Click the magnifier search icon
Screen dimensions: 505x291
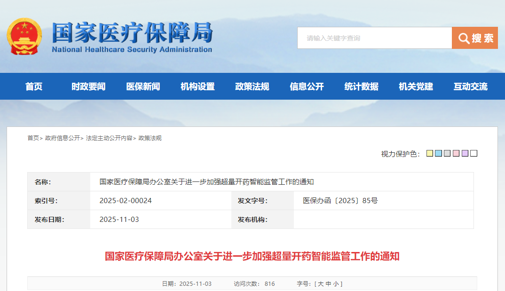click(463, 38)
